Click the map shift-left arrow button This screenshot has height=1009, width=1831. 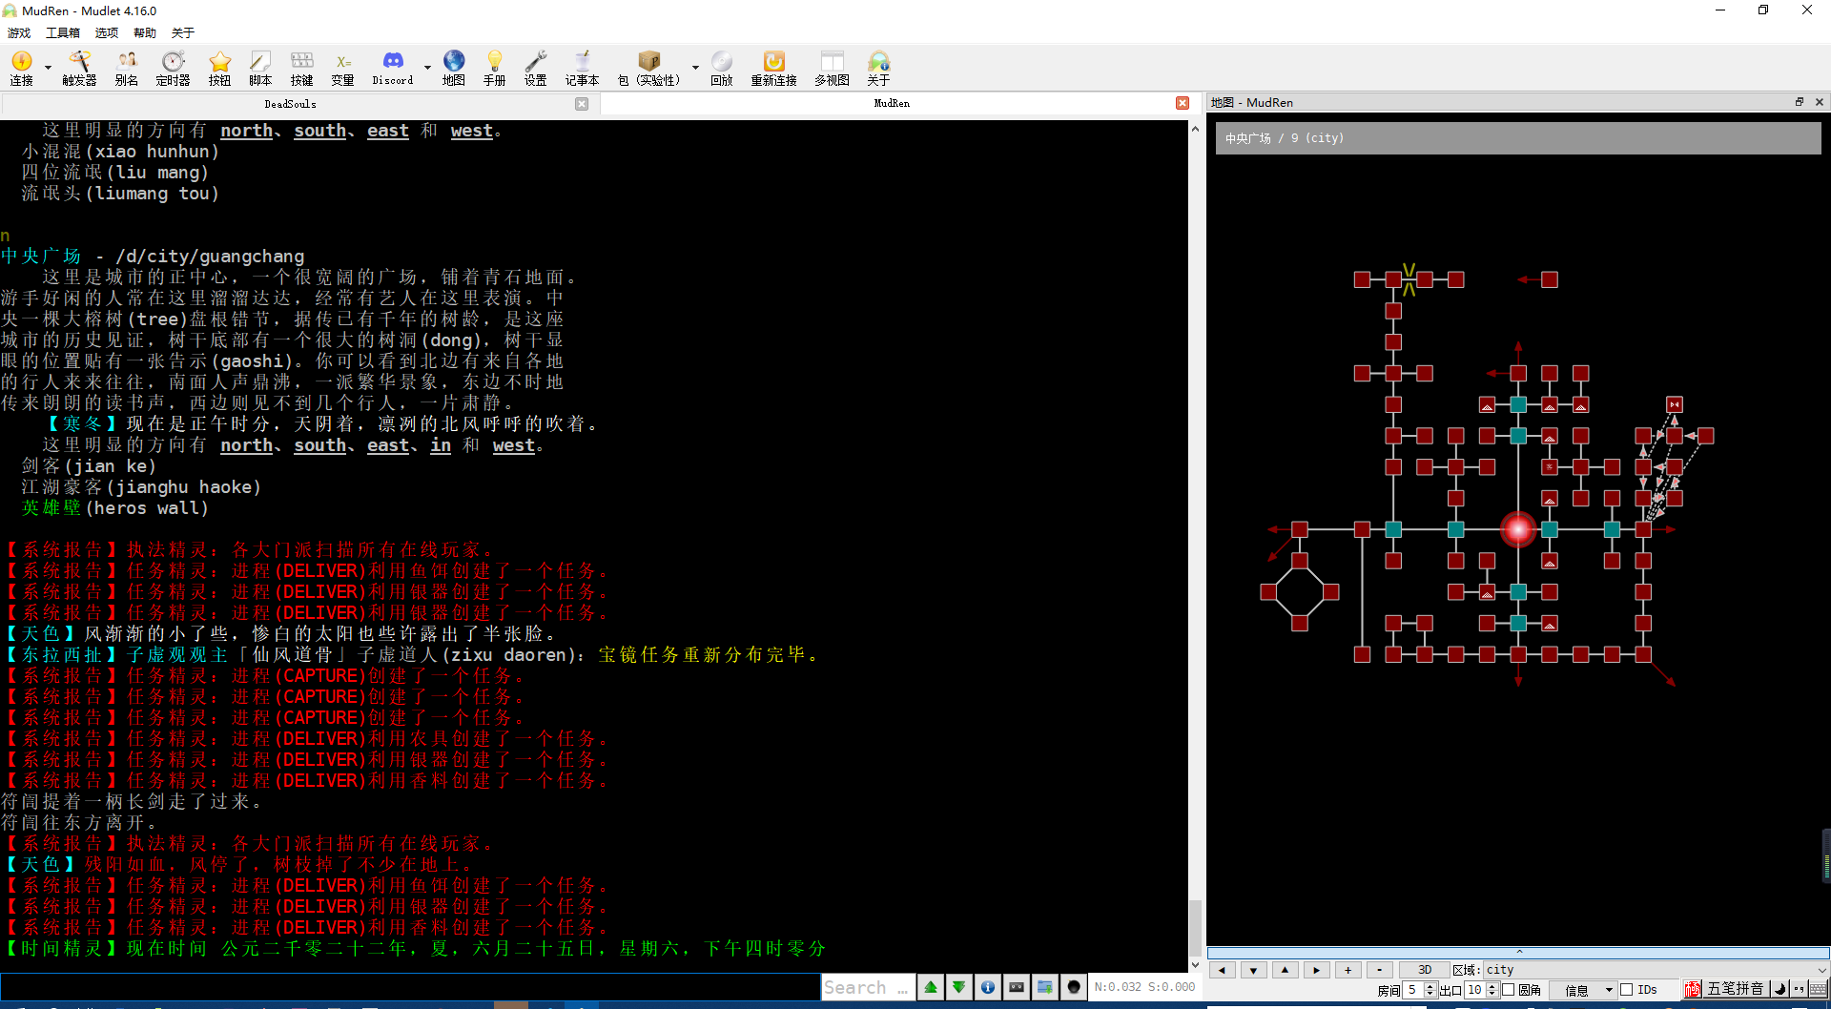coord(1222,970)
